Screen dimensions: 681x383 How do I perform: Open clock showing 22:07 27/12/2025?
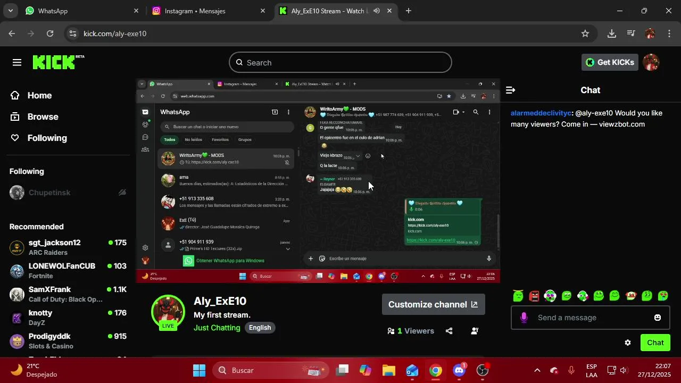(x=655, y=370)
